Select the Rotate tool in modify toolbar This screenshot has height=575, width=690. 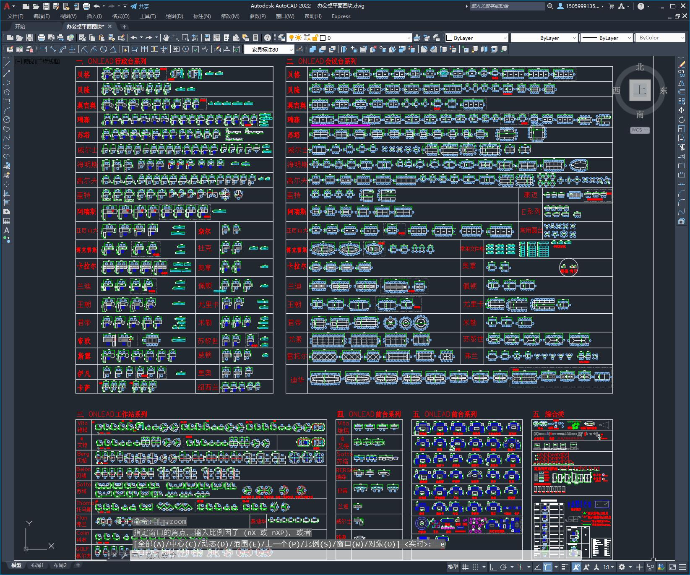point(682,120)
